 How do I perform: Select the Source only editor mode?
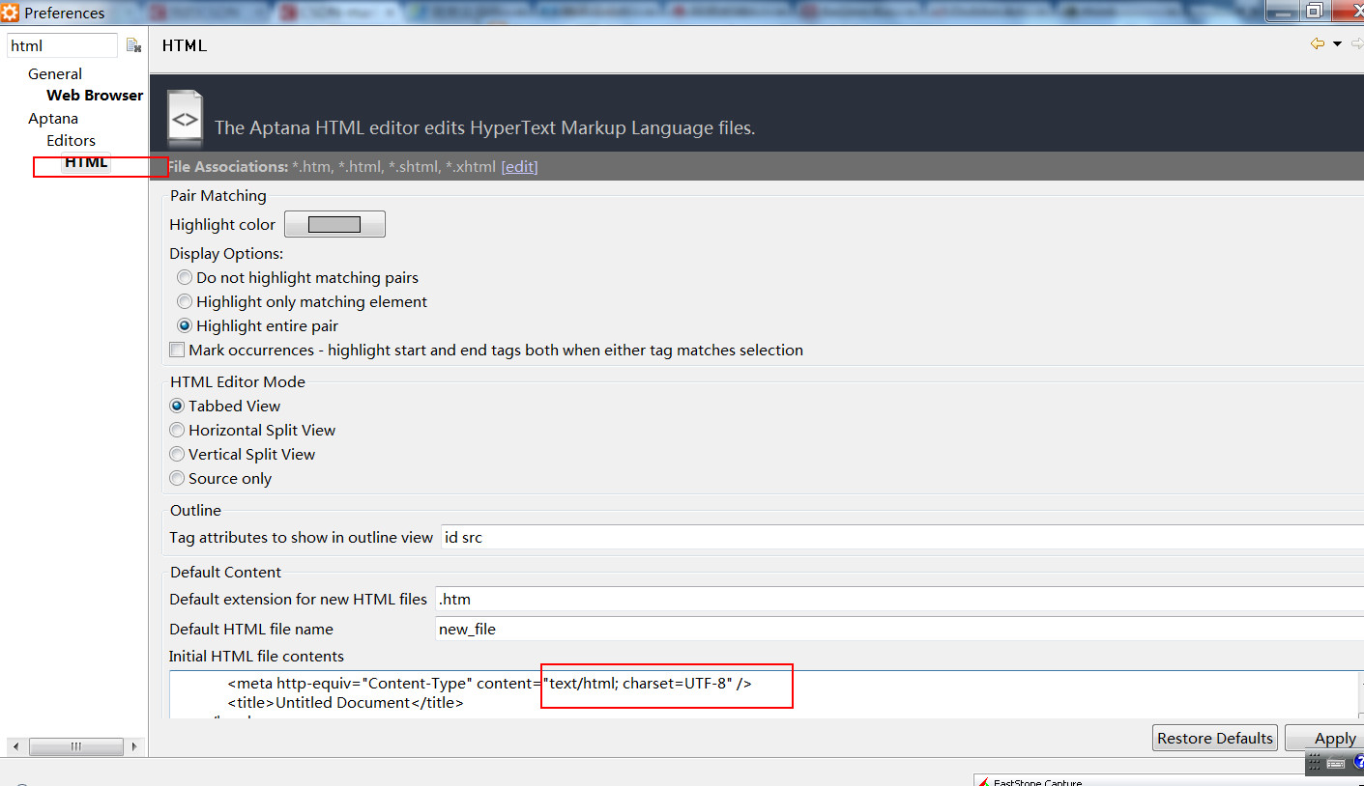click(x=177, y=478)
